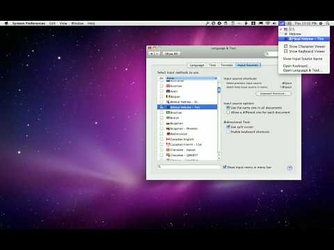Image resolution: width=334 pixels, height=250 pixels.
Task: Enable the Azeri input source checkbox
Action: (x=161, y=91)
